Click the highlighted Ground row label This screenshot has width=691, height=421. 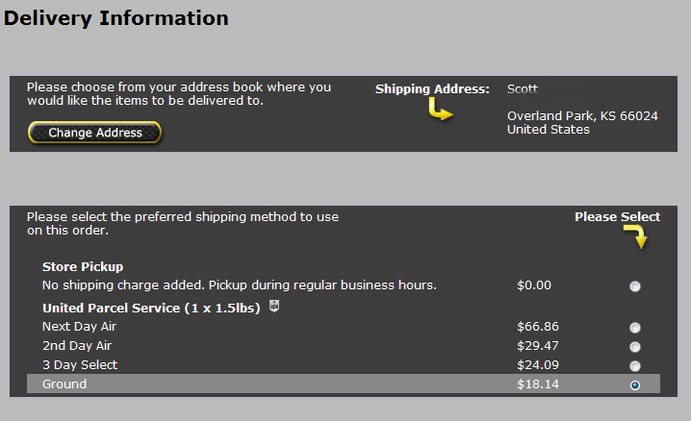coord(64,384)
